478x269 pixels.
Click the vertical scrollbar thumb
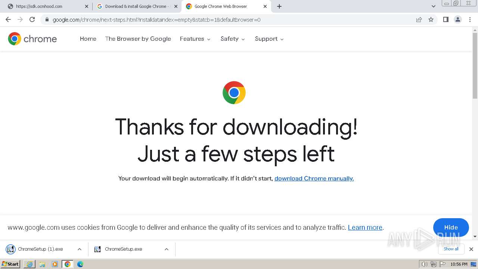[x=475, y=66]
